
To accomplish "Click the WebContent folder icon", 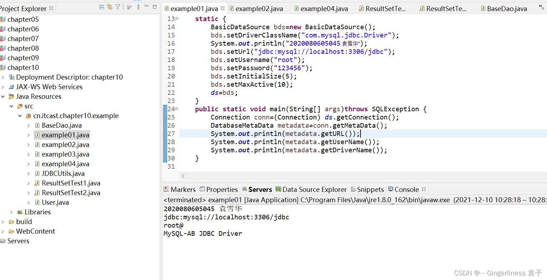I will click(11, 231).
